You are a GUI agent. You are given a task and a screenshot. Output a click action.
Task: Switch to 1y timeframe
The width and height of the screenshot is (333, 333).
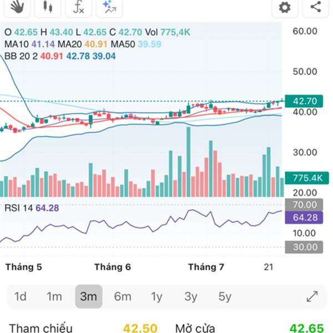click(x=157, y=296)
